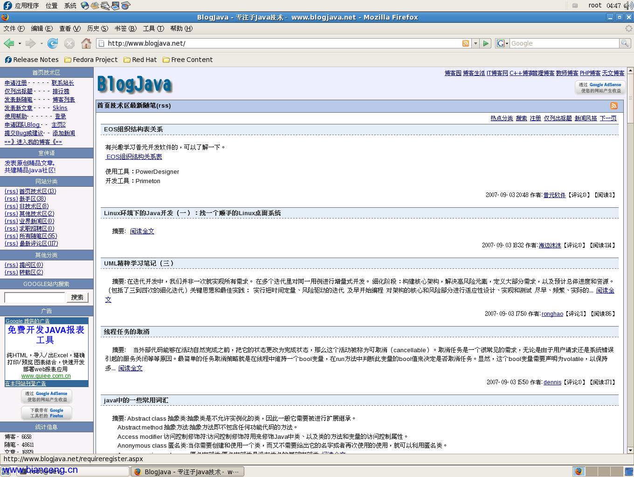Click the Fedora logo on the top panel
Screen dimensions: 634x477
7,6
